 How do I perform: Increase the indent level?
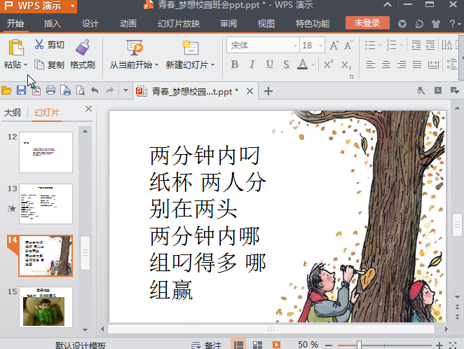click(430, 46)
